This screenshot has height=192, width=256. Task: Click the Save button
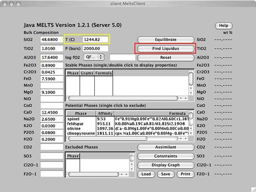pyautogui.click(x=165, y=174)
